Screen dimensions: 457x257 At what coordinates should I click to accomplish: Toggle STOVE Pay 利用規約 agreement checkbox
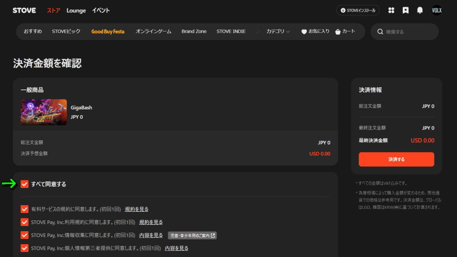coord(25,222)
